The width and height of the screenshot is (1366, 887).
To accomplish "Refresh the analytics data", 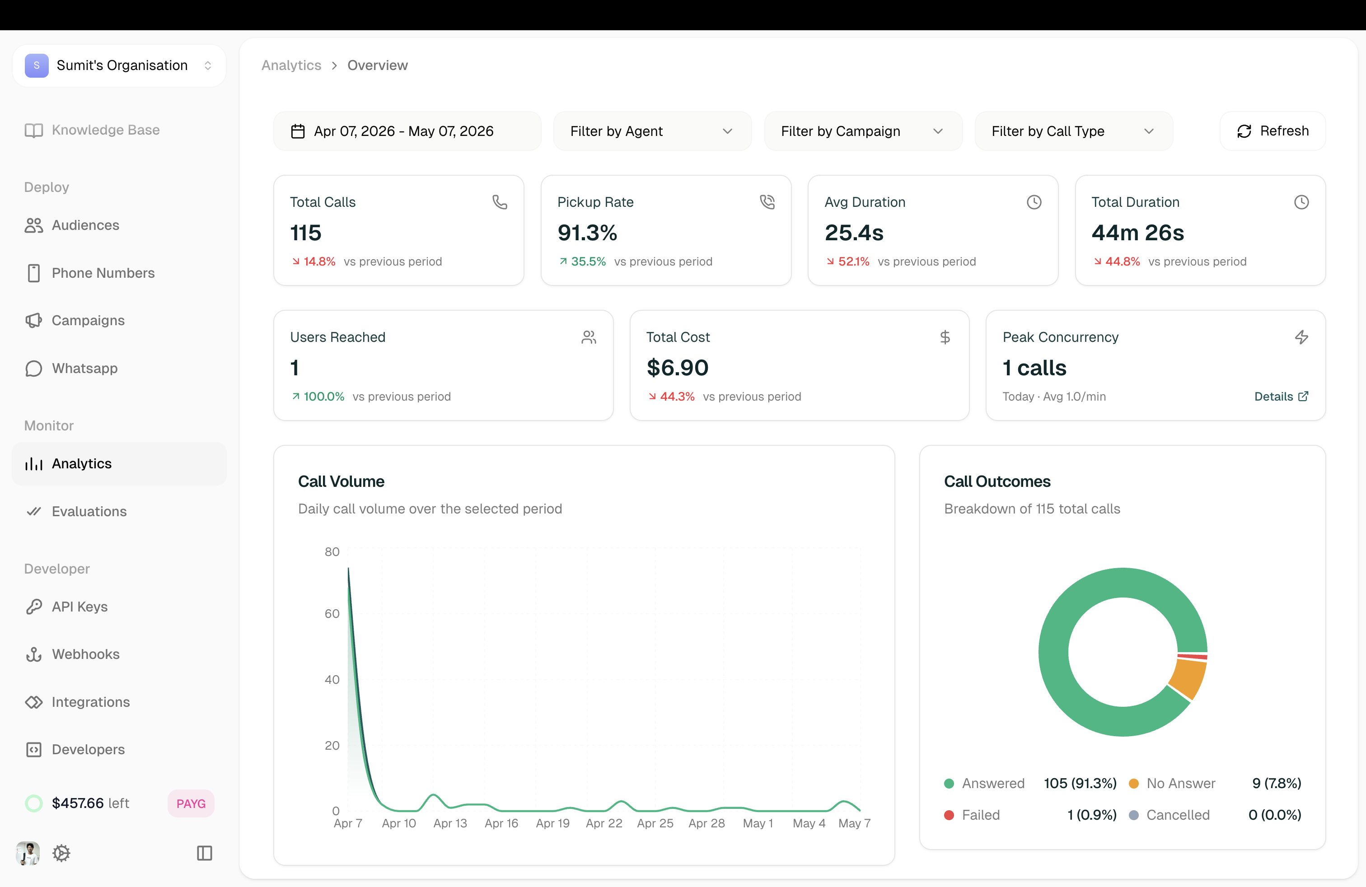I will click(x=1272, y=131).
